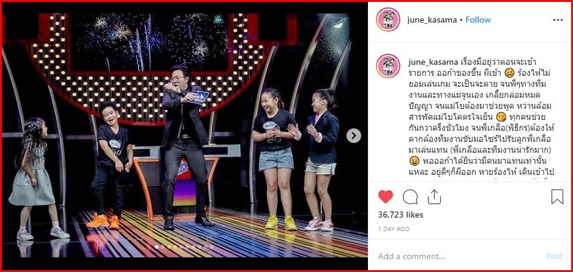The height and width of the screenshot is (272, 573).
Task: Advance to next photo with arrow
Action: (x=353, y=136)
